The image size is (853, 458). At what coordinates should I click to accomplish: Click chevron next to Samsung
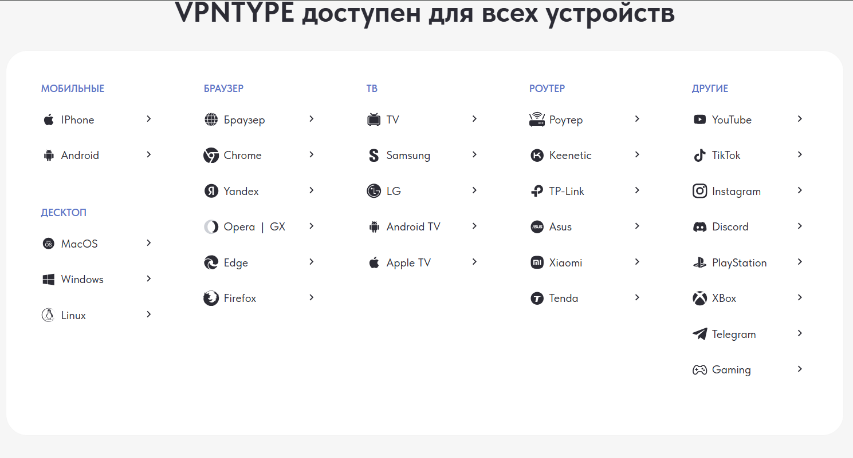pyautogui.click(x=474, y=154)
